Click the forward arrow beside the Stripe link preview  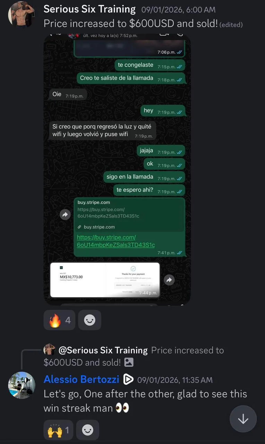[x=65, y=215]
